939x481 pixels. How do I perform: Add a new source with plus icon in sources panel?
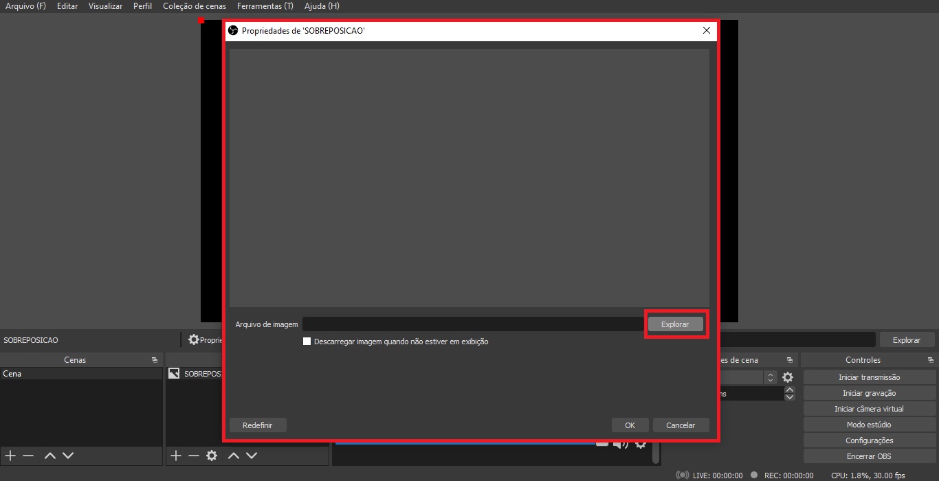pyautogui.click(x=176, y=456)
